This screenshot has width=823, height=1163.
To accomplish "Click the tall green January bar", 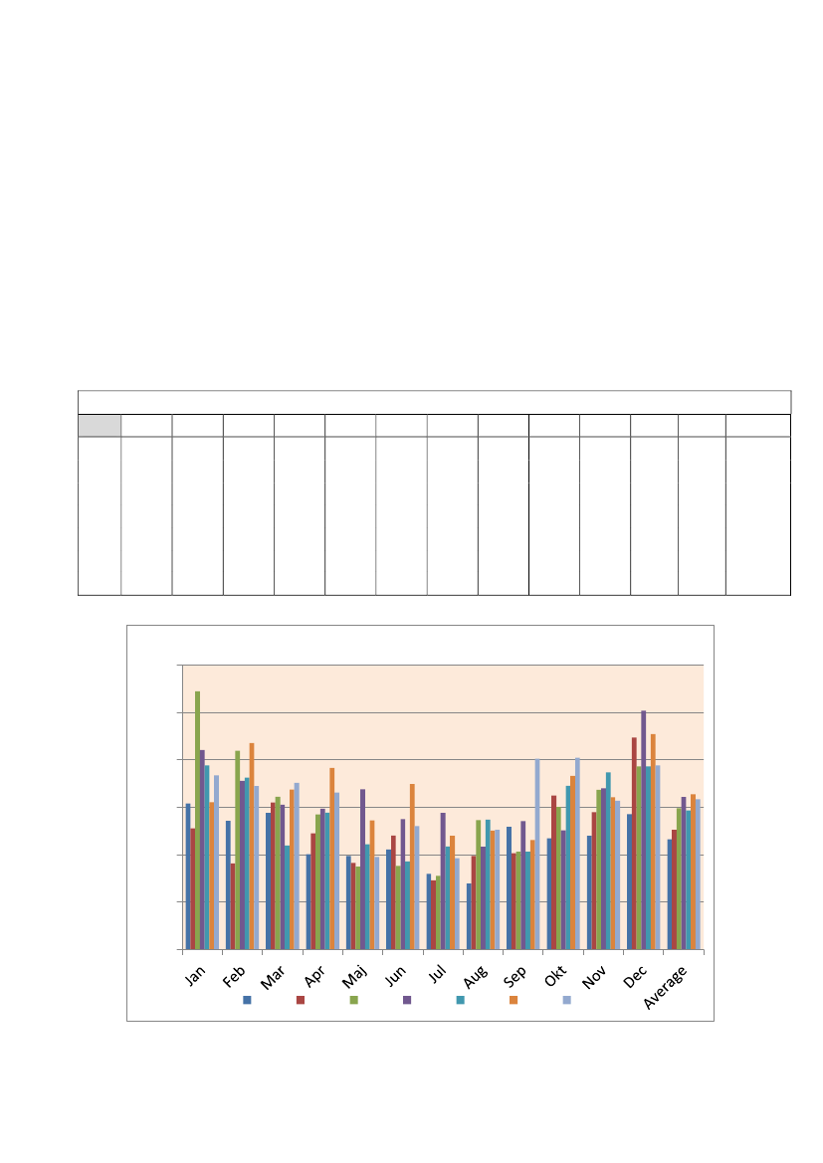I will point(197,820).
